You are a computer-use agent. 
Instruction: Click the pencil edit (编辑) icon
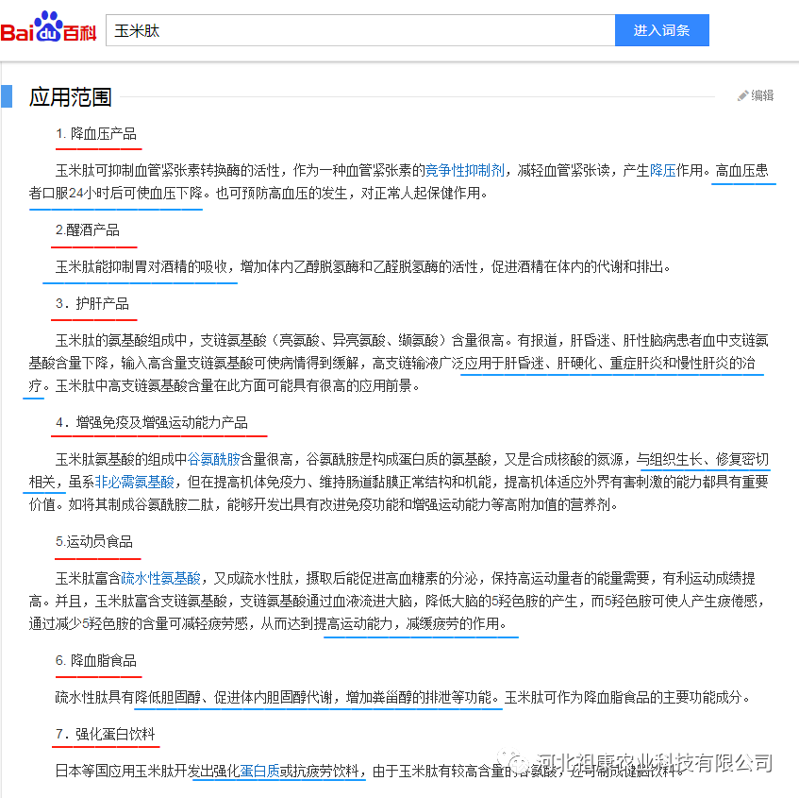pos(756,94)
